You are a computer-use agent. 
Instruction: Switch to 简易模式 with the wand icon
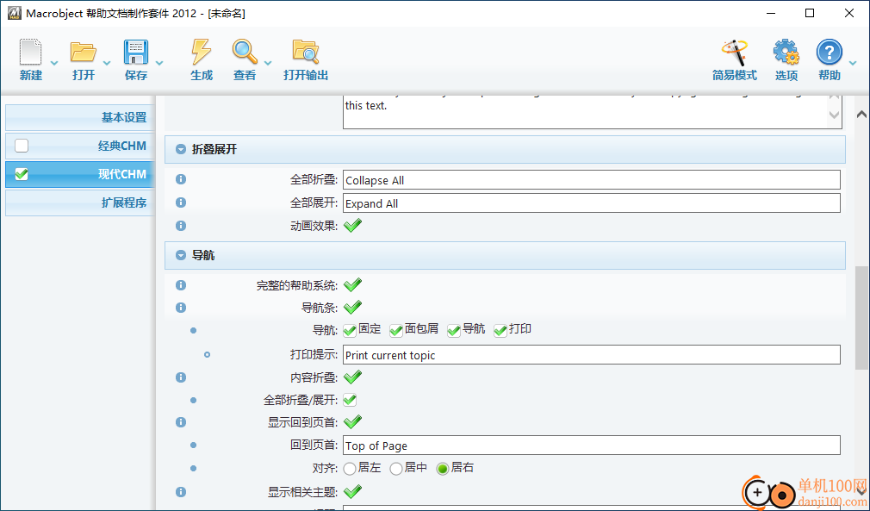point(734,53)
